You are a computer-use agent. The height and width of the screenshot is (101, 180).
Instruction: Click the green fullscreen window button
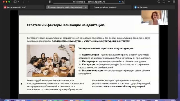(9, 2)
